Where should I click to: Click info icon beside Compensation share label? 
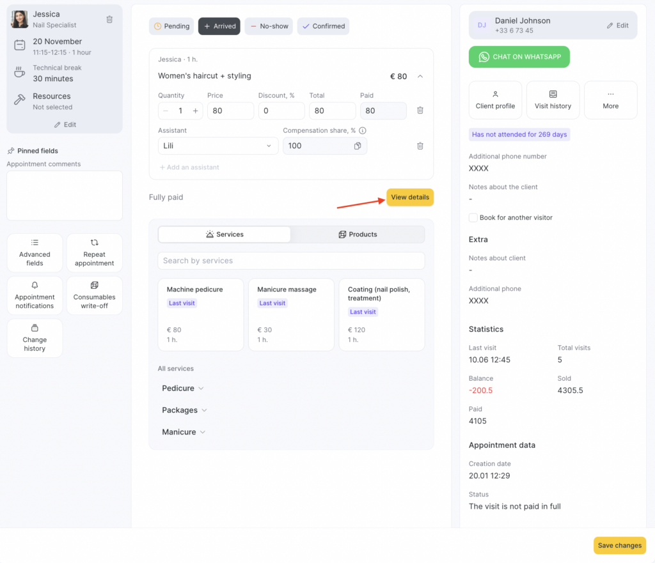tap(363, 130)
